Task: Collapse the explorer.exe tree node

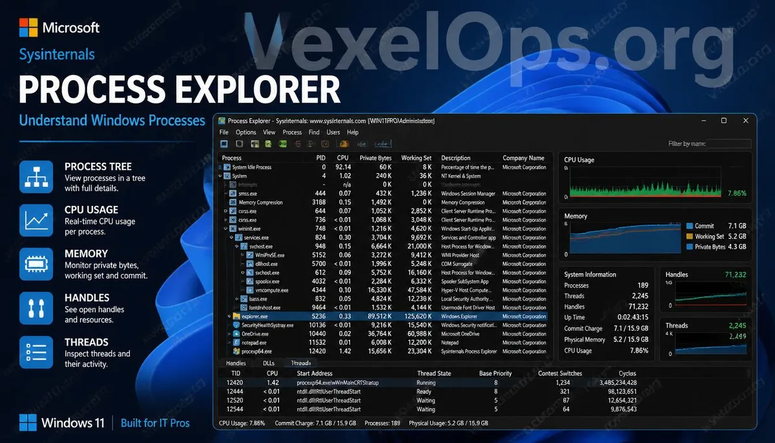Action: click(229, 316)
